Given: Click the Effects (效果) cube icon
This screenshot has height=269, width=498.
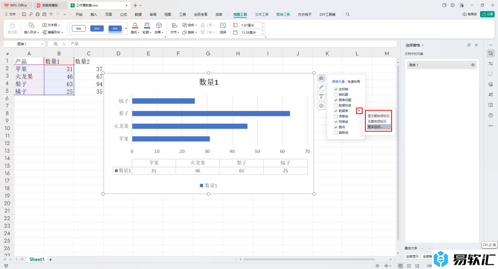Looking at the screenshot, I should 159,25.
